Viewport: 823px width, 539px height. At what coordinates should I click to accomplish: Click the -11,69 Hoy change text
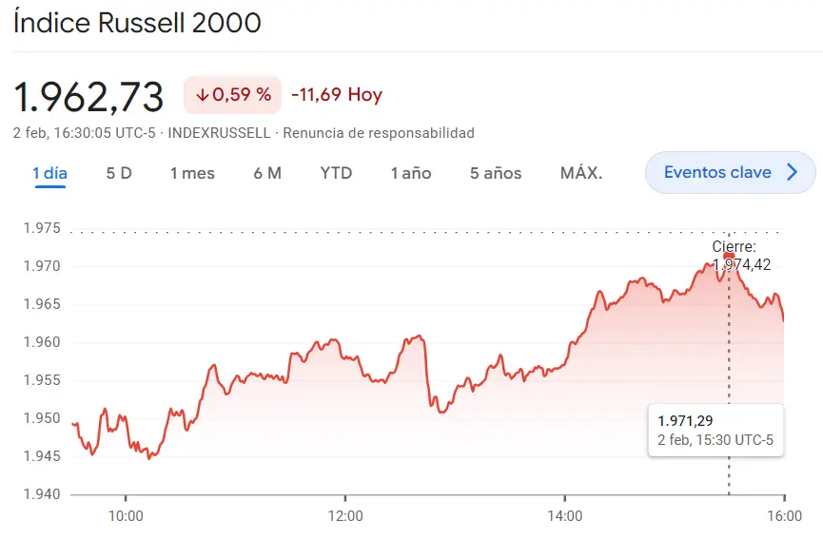337,95
